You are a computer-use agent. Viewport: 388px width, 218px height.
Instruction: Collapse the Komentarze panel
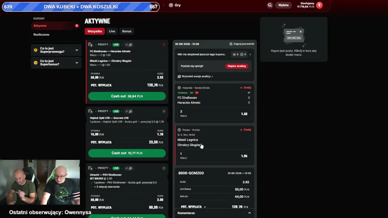pos(249,213)
